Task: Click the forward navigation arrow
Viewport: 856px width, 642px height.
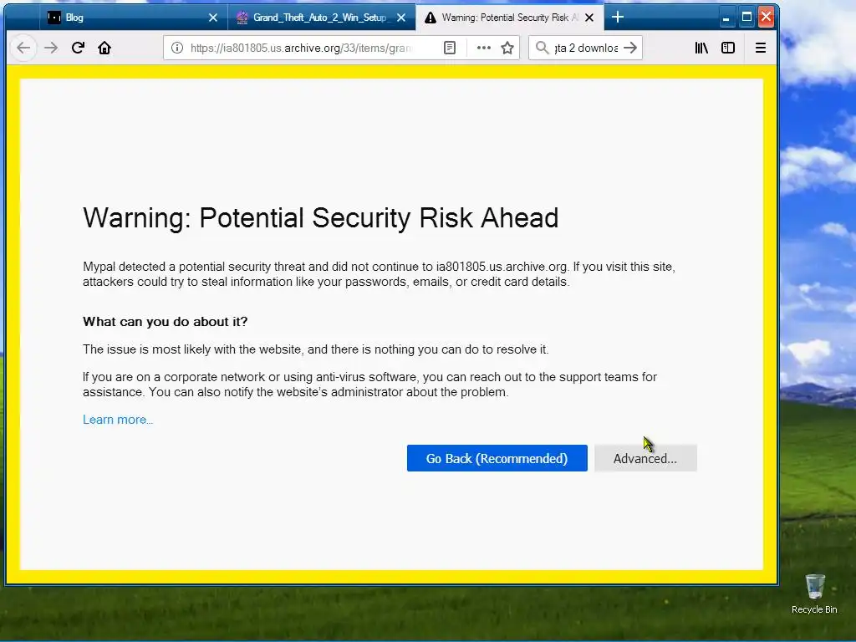Action: [51, 48]
